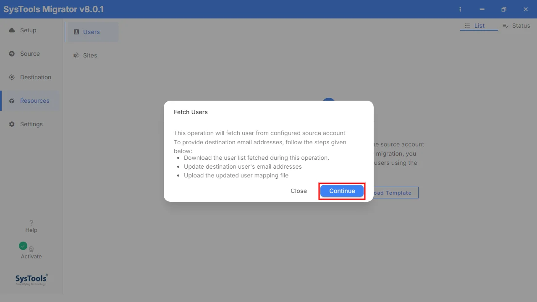Screen dimensions: 537x302
Task: Click the Sites icon
Action: coord(76,55)
